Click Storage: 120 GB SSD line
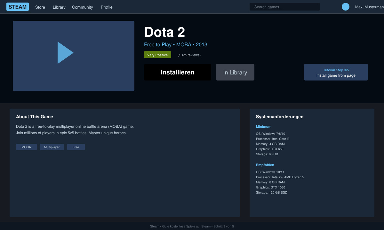 pos(272,192)
